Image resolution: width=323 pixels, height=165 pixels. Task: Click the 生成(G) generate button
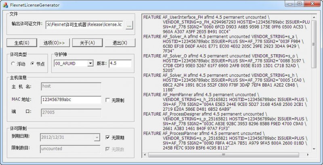[x=22, y=43]
